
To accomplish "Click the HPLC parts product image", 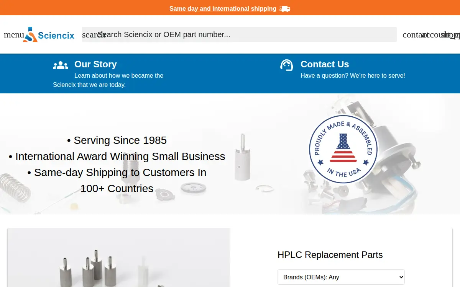I will point(119,258).
